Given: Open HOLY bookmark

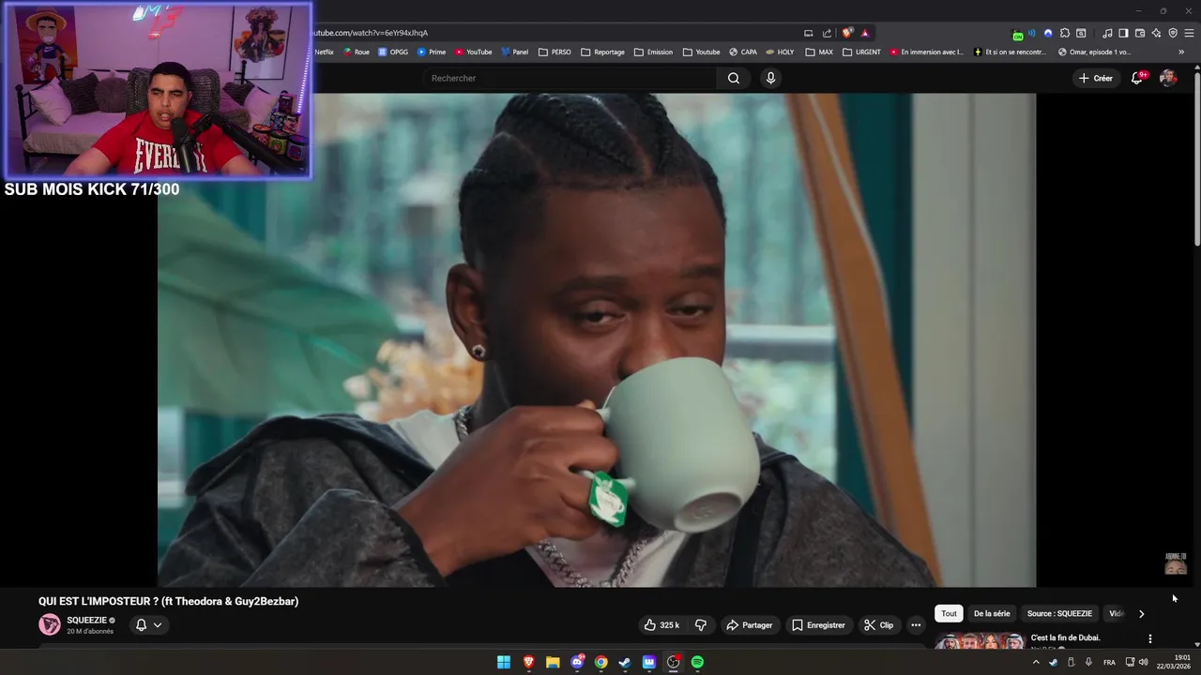Looking at the screenshot, I should [781, 52].
